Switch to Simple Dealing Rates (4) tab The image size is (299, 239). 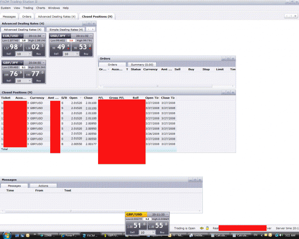point(66,30)
